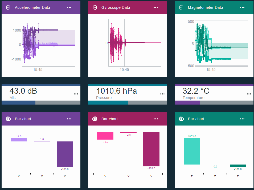254x190 pixels.
Task: Click chip icon on purple Bar chart
Action: tap(8, 119)
